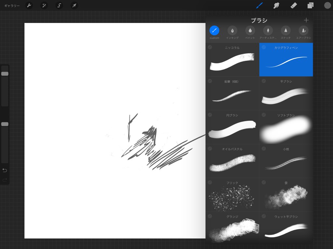Select the ペイント brush set

tap(250, 33)
